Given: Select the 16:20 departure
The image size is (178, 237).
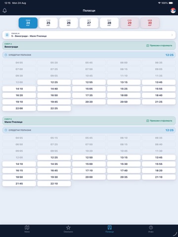Looking at the screenshot, I should click(x=19, y=95).
